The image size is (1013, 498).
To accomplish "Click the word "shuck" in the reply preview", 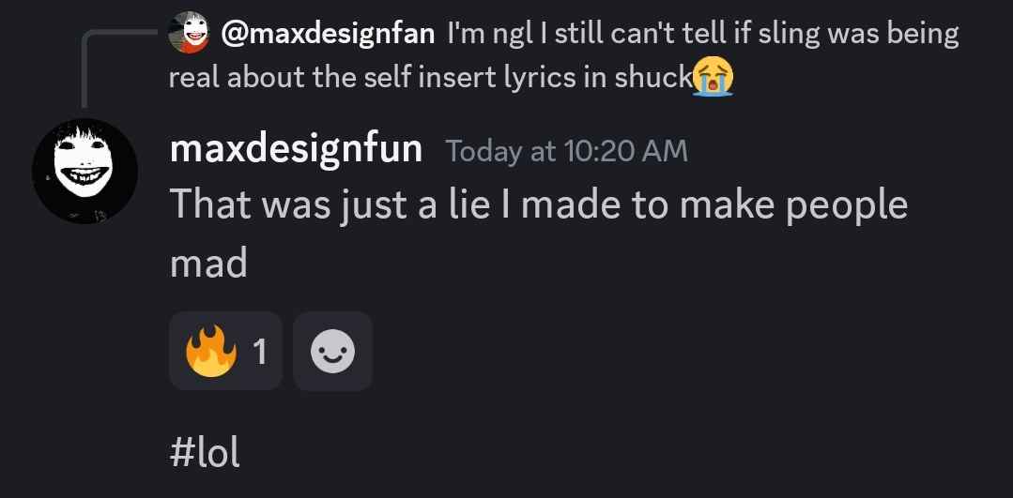I will pos(652,77).
